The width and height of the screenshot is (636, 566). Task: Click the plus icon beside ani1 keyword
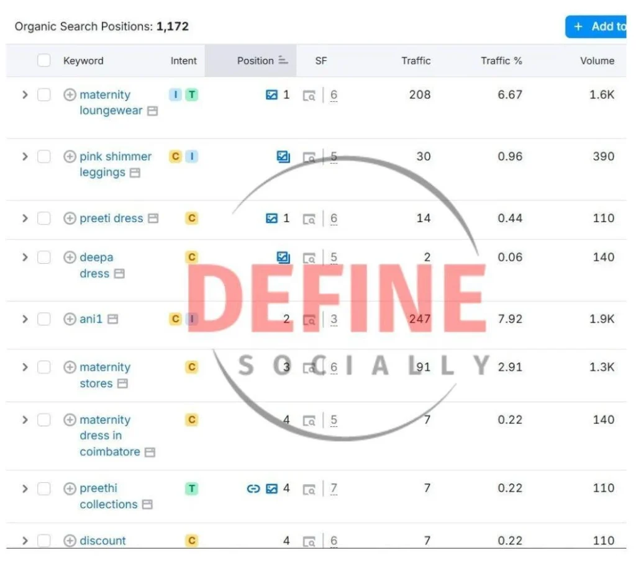pos(70,319)
